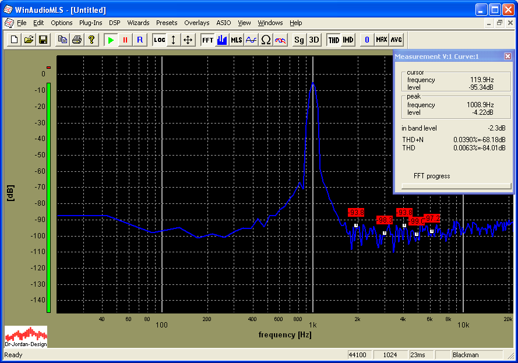Screen dimensions: 518x363
Task: Close the Measurement V:1 Curve:1 panel
Action: [x=508, y=56]
